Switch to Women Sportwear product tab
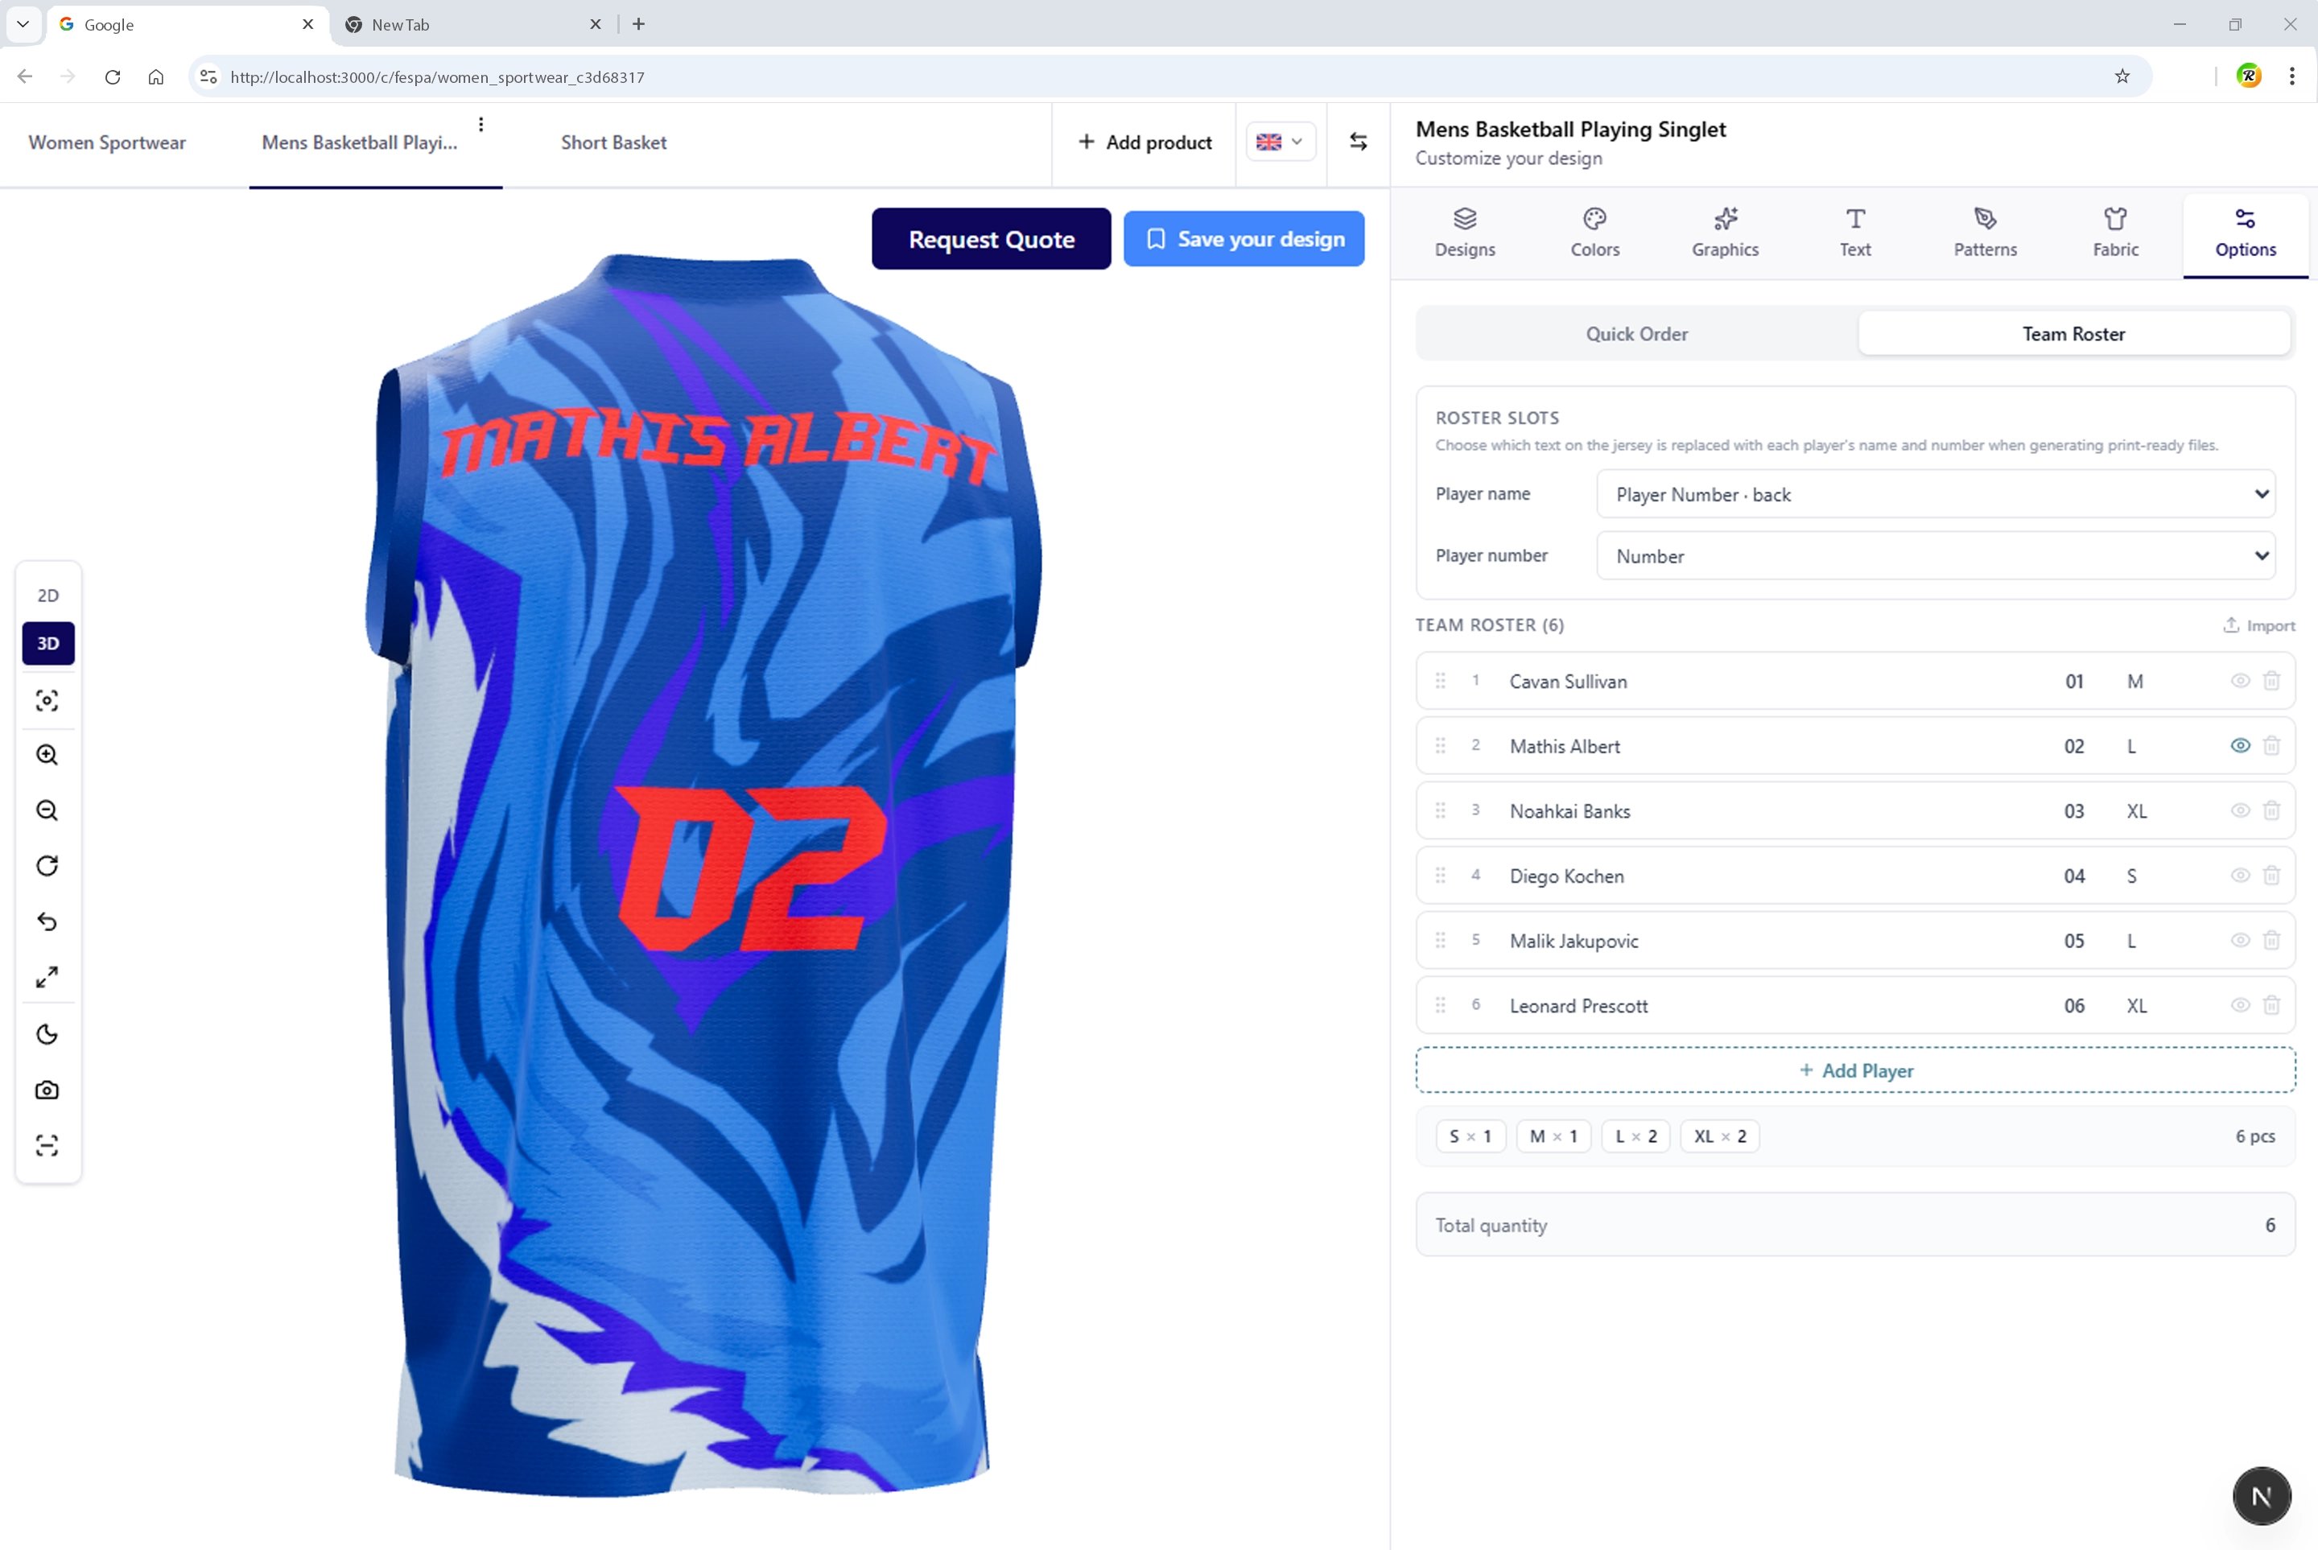The image size is (2318, 1550). [x=107, y=142]
